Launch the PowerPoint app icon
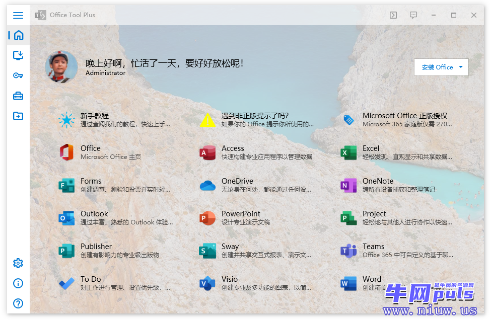 click(x=207, y=218)
